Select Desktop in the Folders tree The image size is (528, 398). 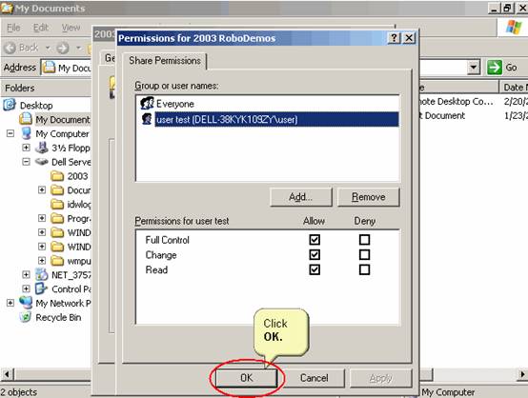pos(36,106)
